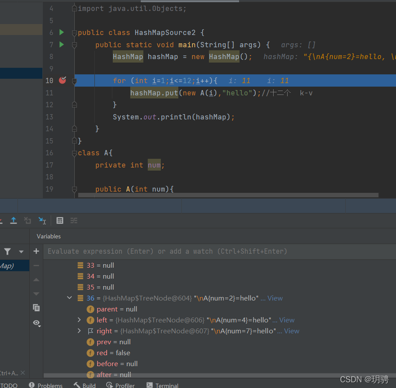Close the Ctrl+A hint with X
This screenshot has width=396, height=388.
23,373
